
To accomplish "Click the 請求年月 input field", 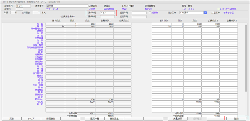I will (x=107, y=12).
